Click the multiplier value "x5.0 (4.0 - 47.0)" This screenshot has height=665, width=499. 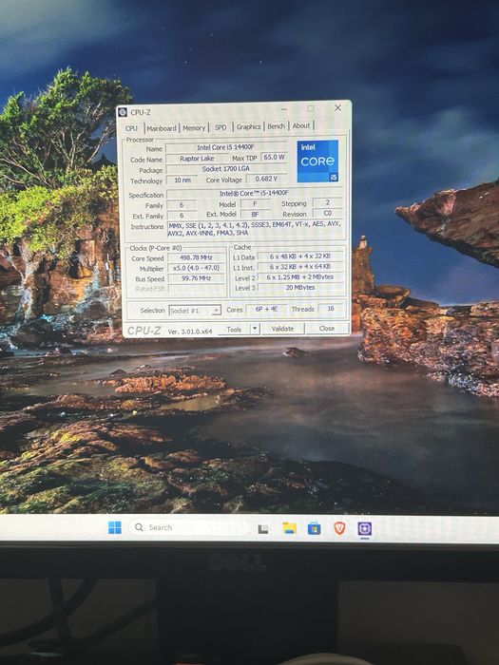[x=196, y=268]
